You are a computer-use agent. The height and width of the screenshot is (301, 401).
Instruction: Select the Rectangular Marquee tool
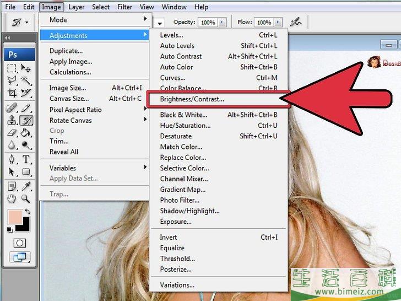point(12,68)
